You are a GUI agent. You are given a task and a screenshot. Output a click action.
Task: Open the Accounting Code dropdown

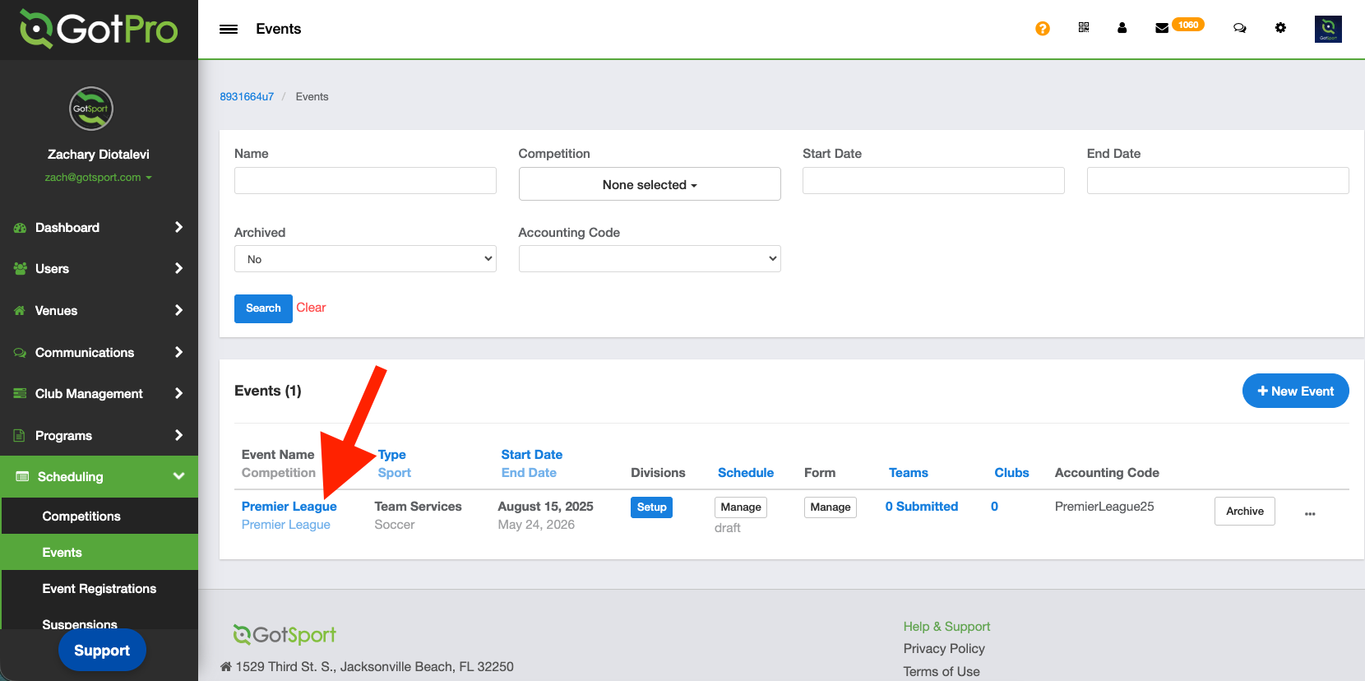click(649, 259)
